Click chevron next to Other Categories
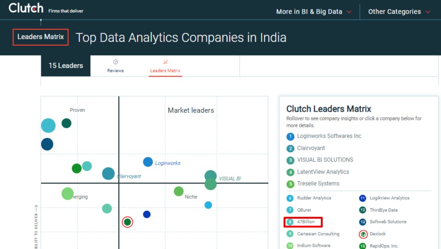441x249 pixels. pyautogui.click(x=427, y=12)
